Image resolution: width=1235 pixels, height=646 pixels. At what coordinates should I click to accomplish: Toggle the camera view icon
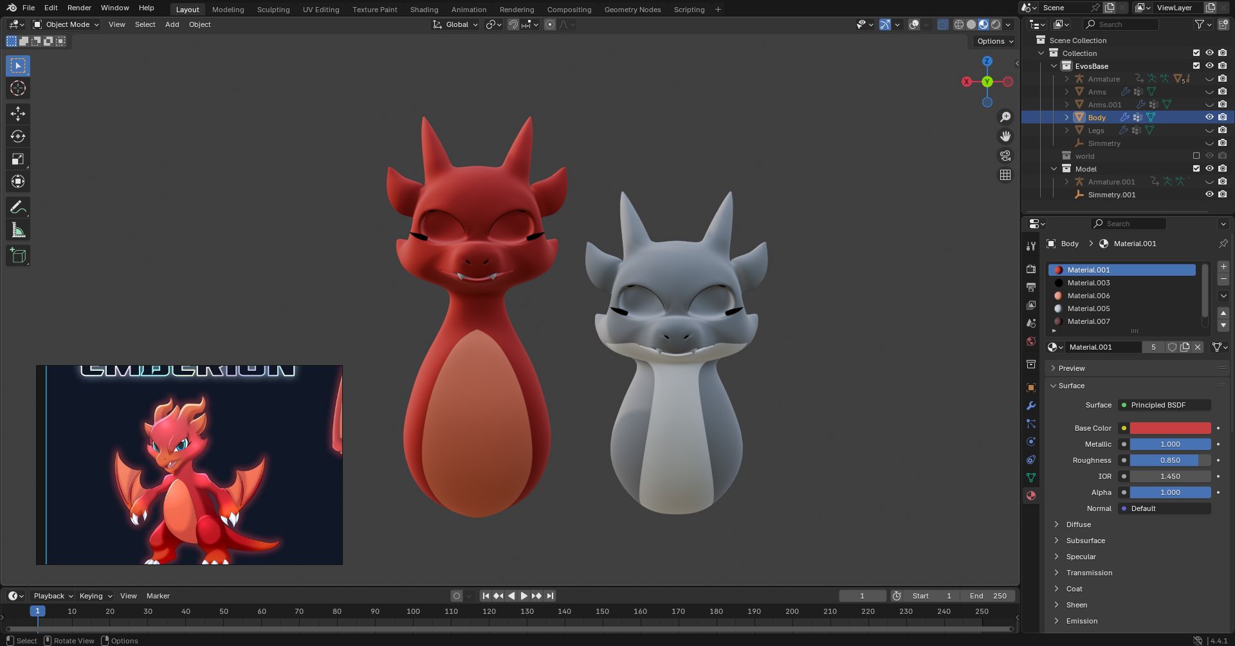pyautogui.click(x=1005, y=156)
